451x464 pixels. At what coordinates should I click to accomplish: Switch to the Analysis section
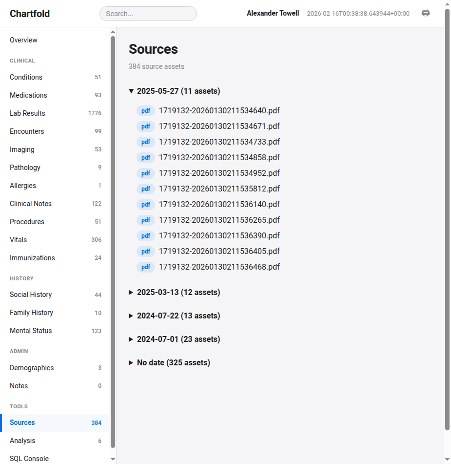click(x=22, y=440)
